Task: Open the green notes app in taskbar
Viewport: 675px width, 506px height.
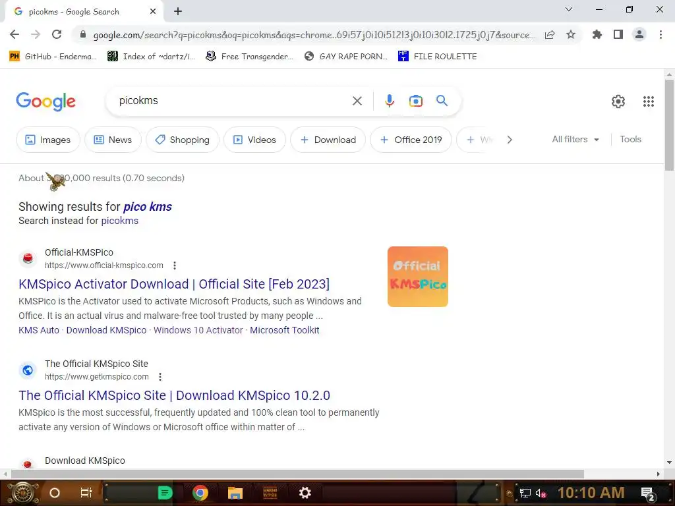Action: click(165, 493)
